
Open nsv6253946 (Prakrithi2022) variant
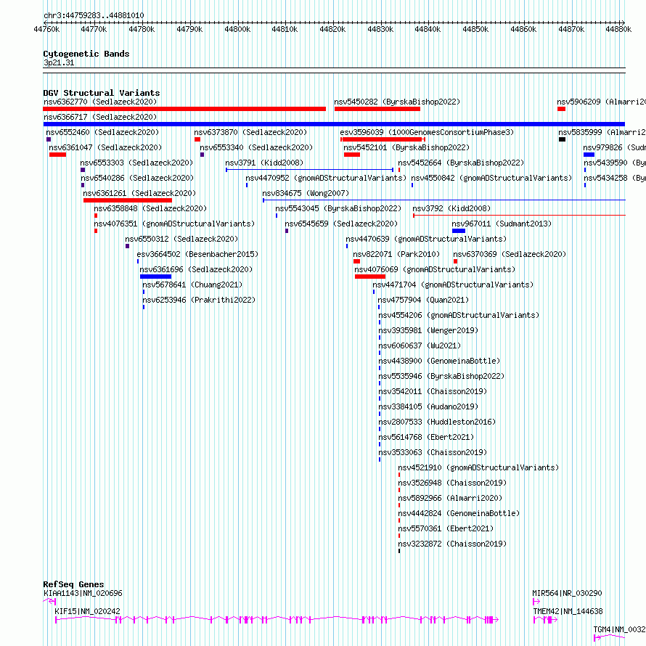click(x=199, y=300)
